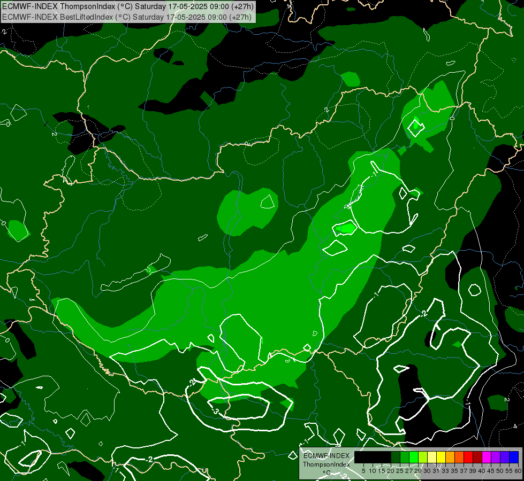Click the legend scale value 30
The image size is (524, 481).
point(427,471)
